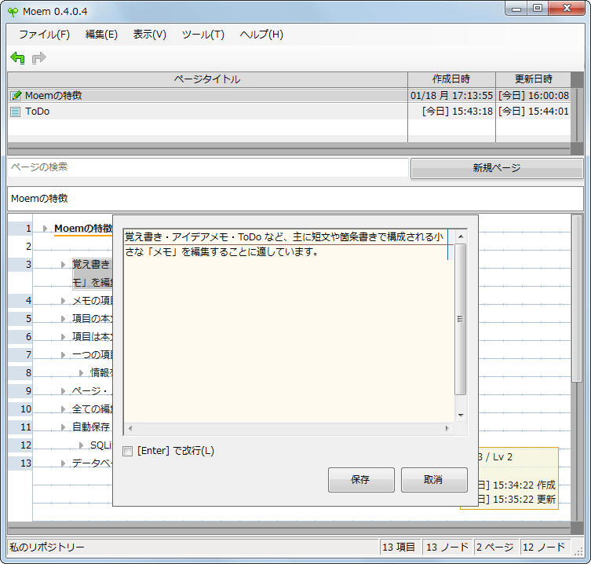Click the green back arrow icon
Viewport: 591px width, 564px height.
coord(17,57)
